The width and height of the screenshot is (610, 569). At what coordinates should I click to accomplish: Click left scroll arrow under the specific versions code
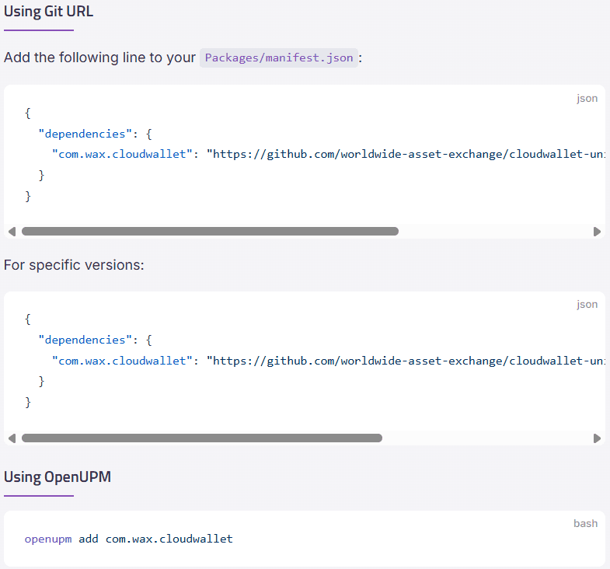(11, 438)
